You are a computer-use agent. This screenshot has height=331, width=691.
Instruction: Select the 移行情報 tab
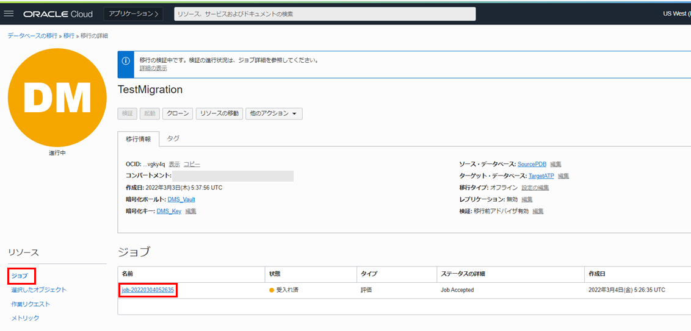point(138,139)
